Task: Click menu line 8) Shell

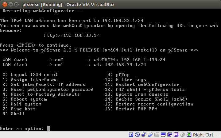Action: (x=14, y=114)
